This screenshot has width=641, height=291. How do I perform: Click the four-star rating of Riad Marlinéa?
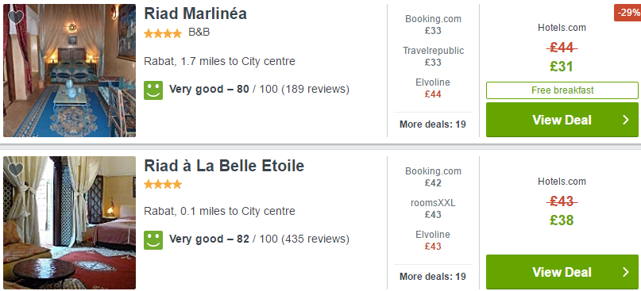tap(163, 33)
